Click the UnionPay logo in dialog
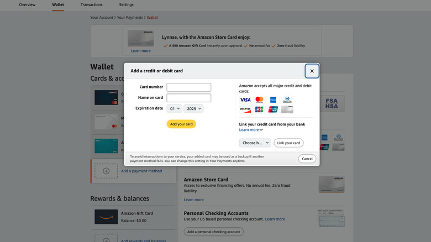Screen dimensions: 431x242 (273, 109)
